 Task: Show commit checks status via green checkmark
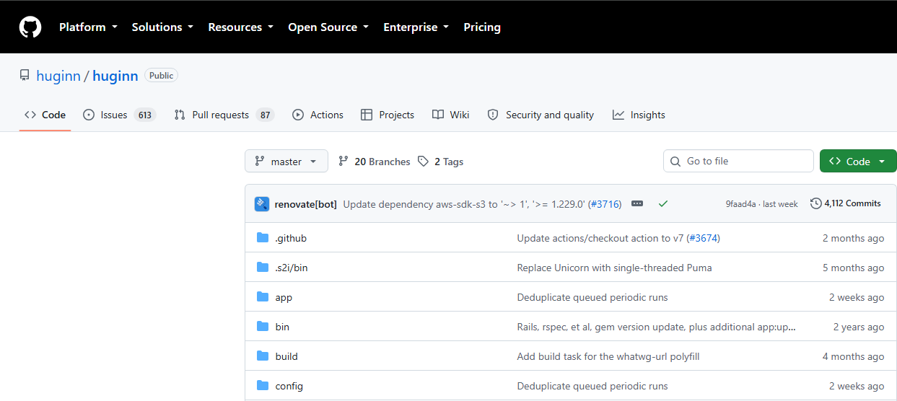click(x=663, y=204)
